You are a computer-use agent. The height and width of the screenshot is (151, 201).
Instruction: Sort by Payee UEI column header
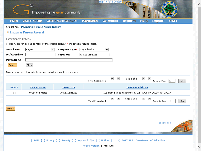point(69,87)
